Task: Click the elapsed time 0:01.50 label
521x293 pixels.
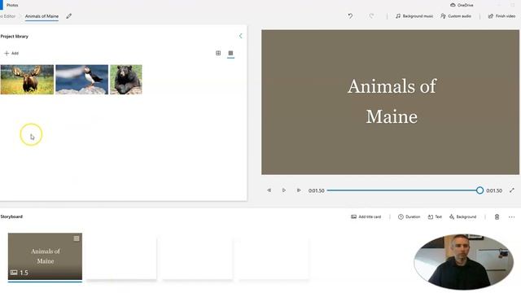Action: tap(316, 190)
